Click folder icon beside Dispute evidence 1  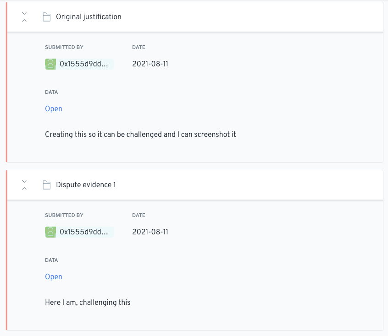[46, 185]
